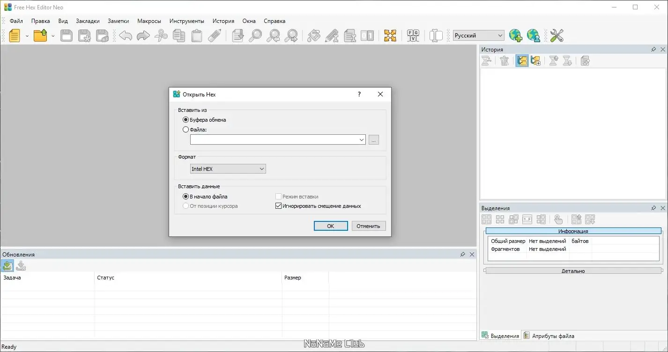Click the trash icon in История panel

(505, 60)
